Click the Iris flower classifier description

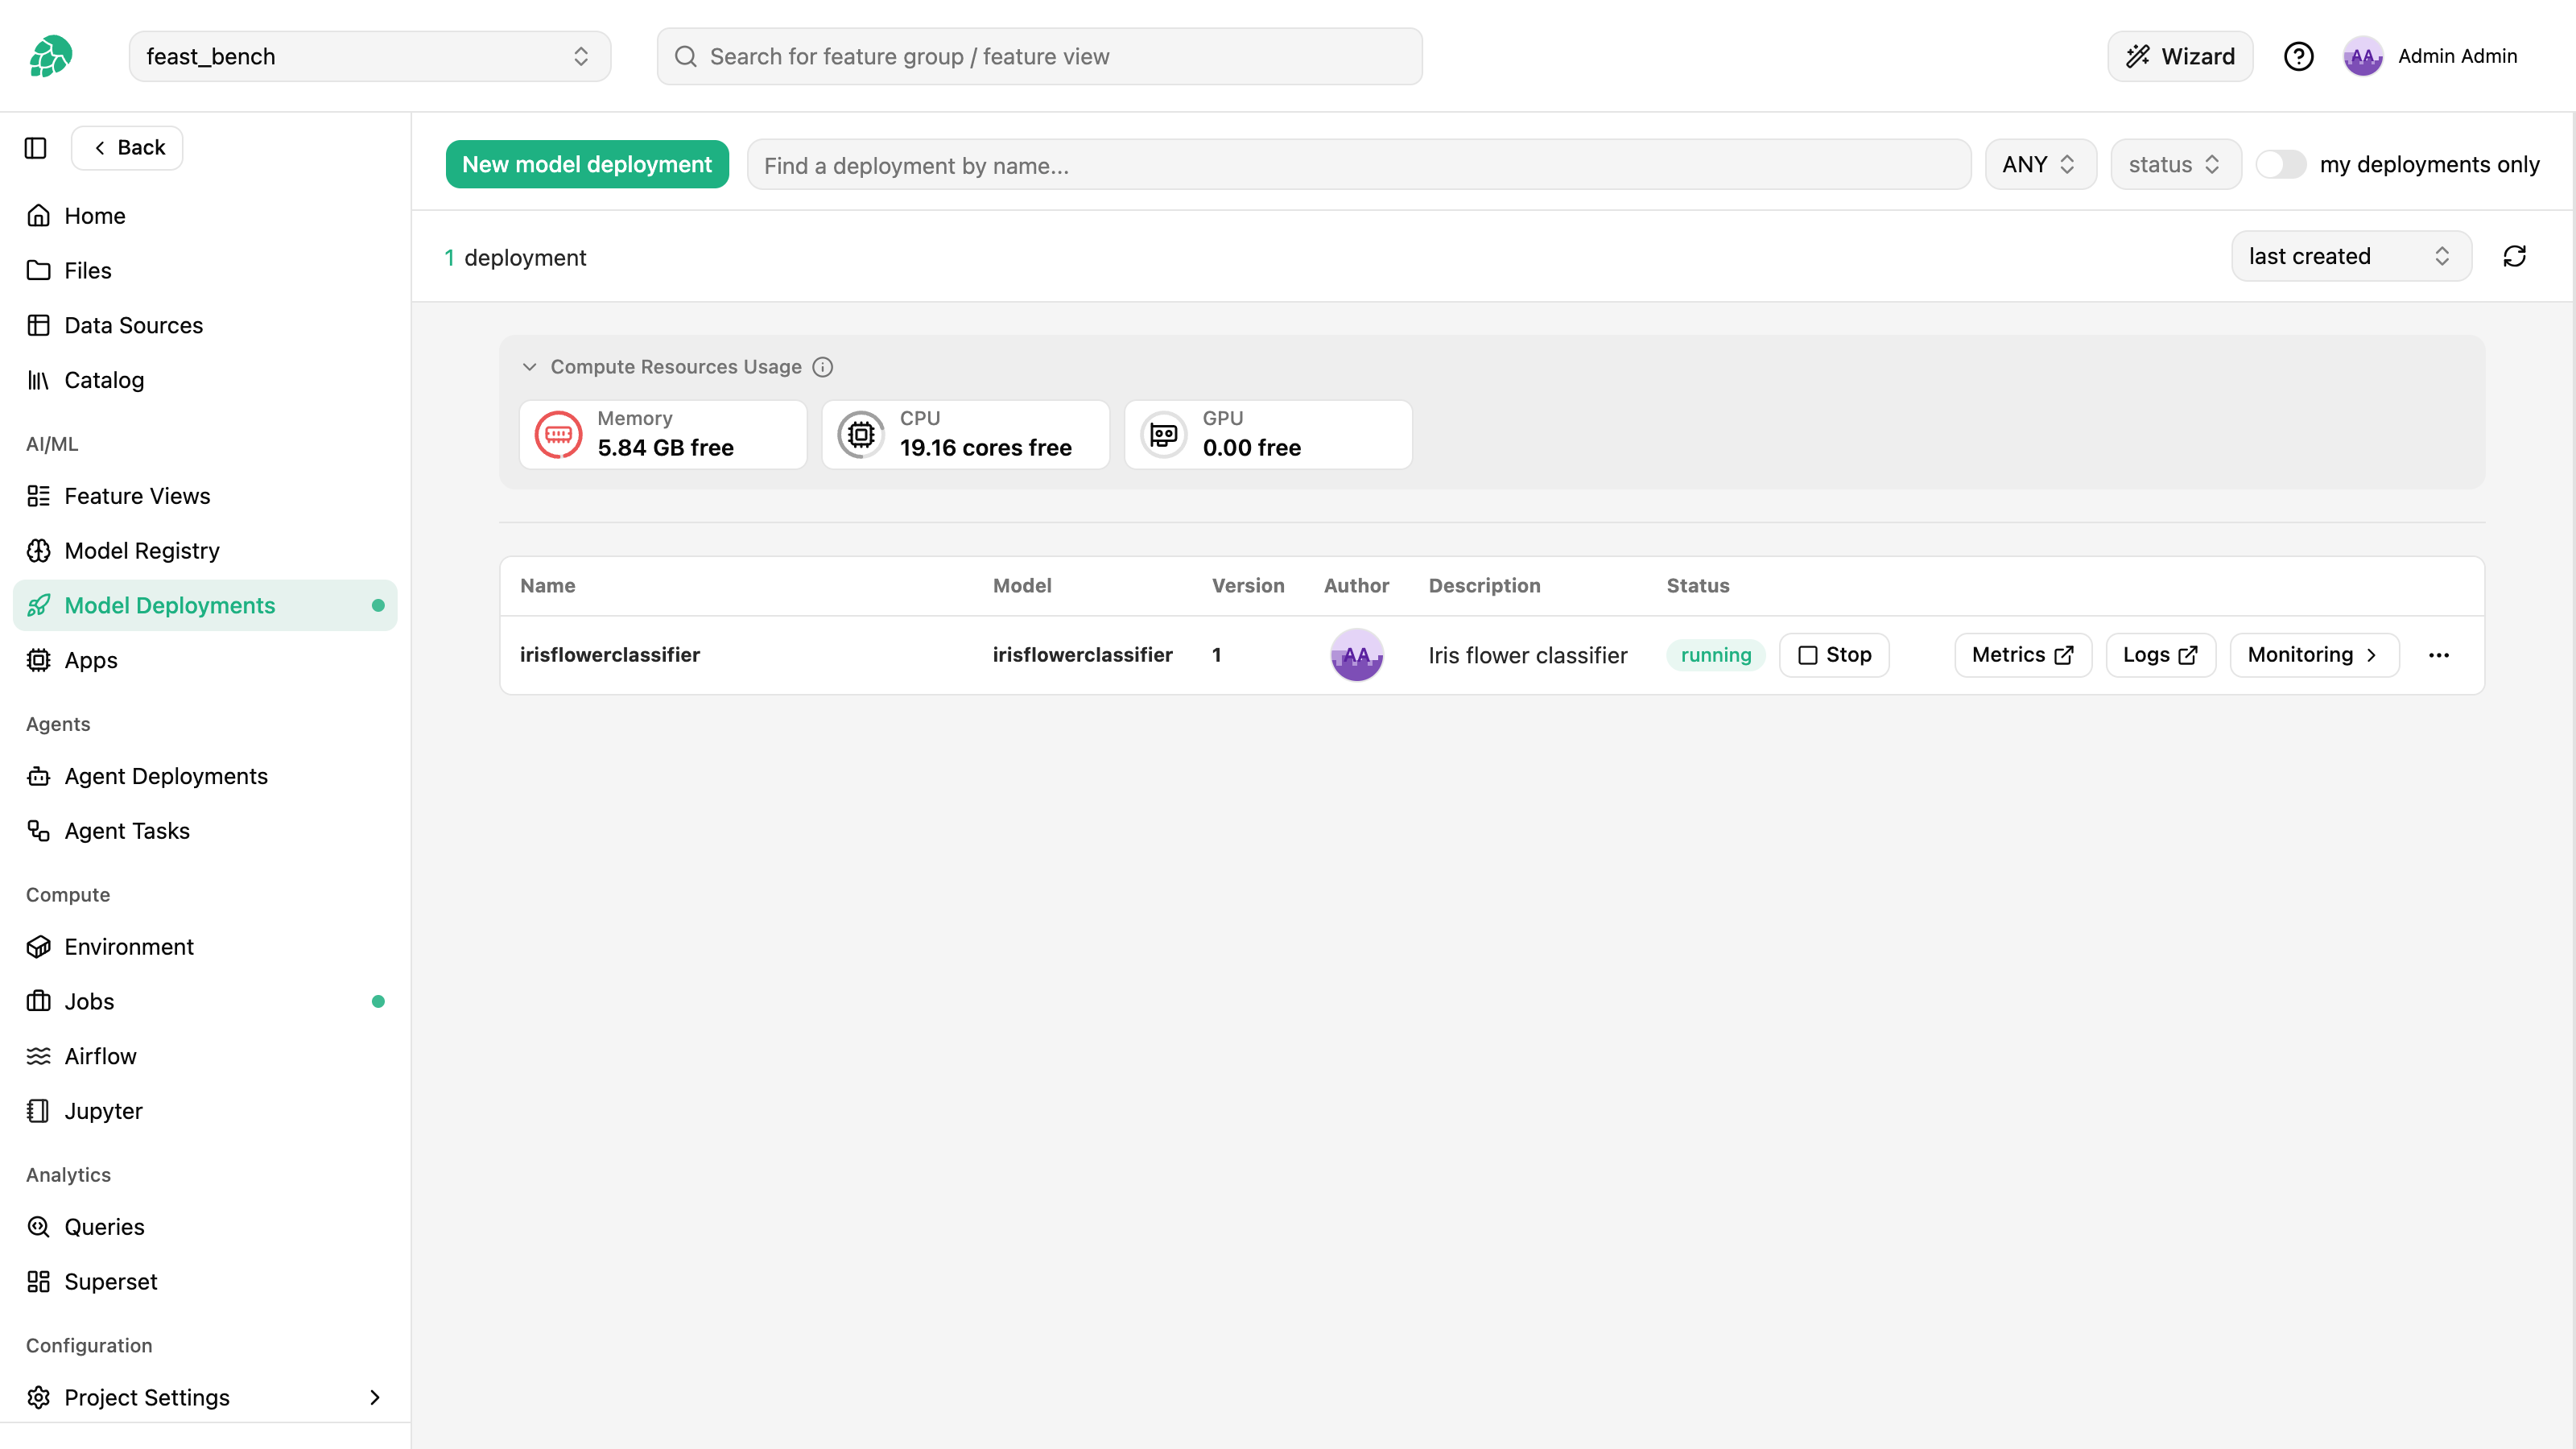(1527, 655)
